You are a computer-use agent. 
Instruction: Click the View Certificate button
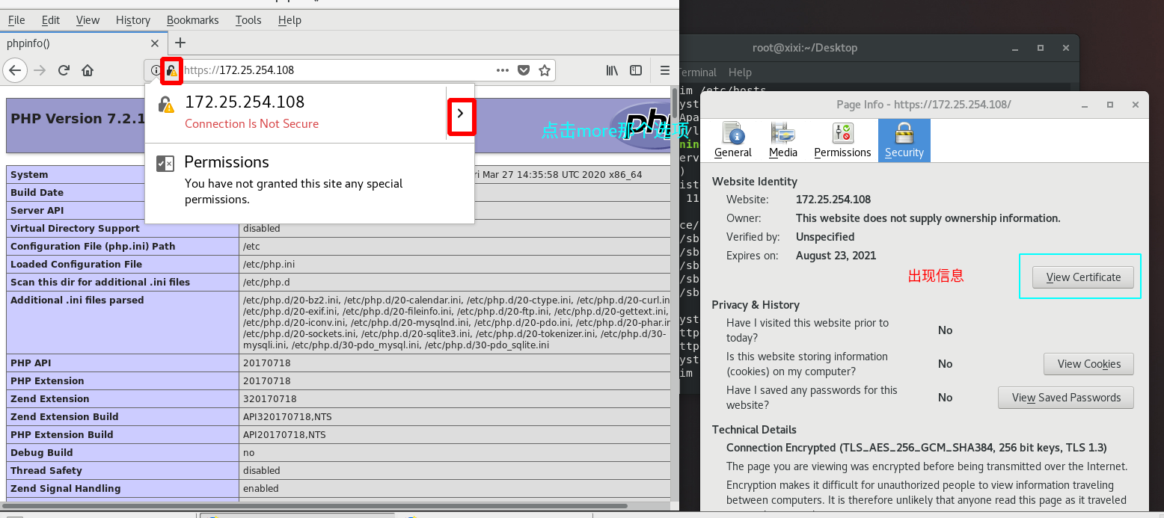(1083, 277)
